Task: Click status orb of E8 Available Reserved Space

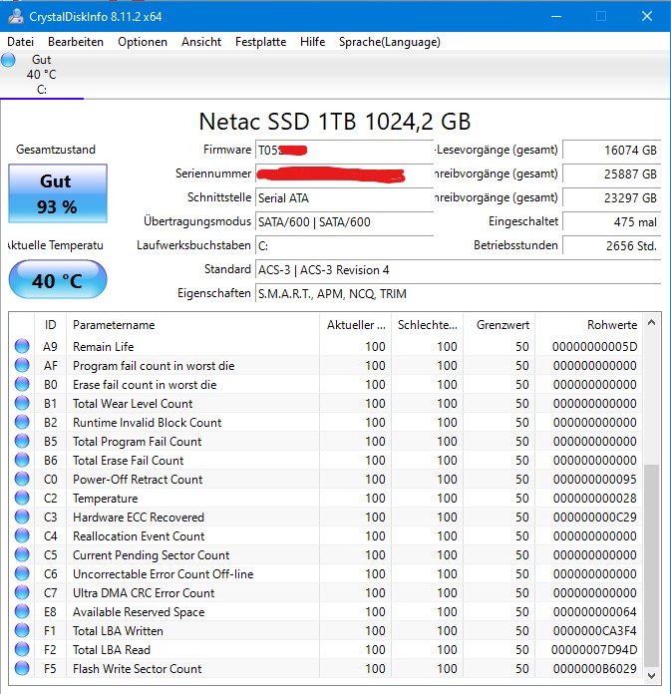Action: (x=22, y=611)
